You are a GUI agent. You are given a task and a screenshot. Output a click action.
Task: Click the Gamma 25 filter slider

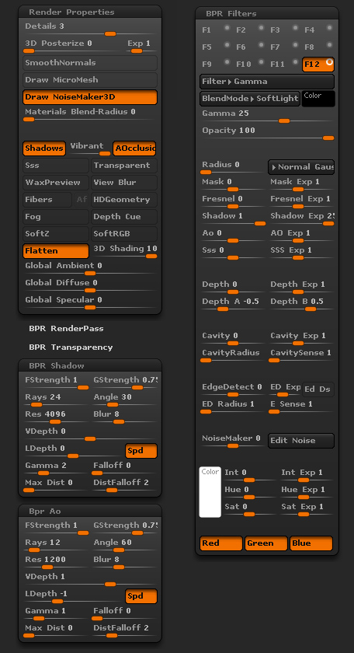click(x=267, y=117)
